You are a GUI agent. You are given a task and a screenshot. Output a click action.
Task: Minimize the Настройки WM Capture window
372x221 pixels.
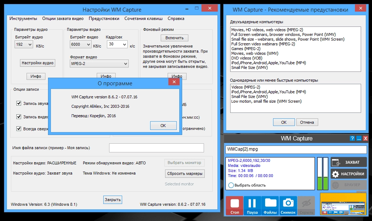tap(187, 8)
